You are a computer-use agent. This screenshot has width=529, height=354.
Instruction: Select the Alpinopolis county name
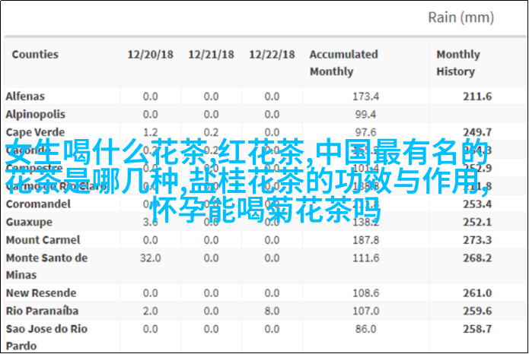point(33,113)
